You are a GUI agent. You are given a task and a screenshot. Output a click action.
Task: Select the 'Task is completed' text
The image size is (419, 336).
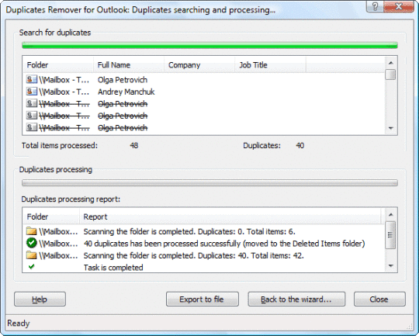[x=113, y=267]
